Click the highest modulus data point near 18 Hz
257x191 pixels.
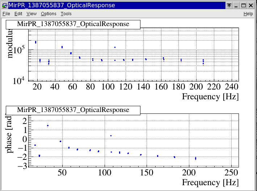click(35, 42)
